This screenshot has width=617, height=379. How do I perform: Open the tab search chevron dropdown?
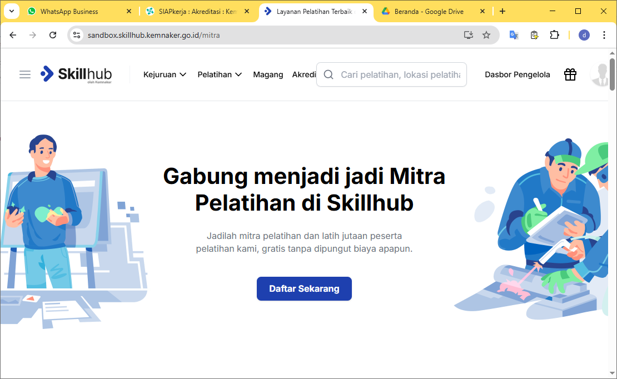tap(11, 11)
